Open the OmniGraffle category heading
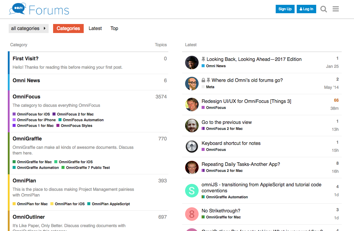Screen dimensions: 354x231 pos(27,139)
